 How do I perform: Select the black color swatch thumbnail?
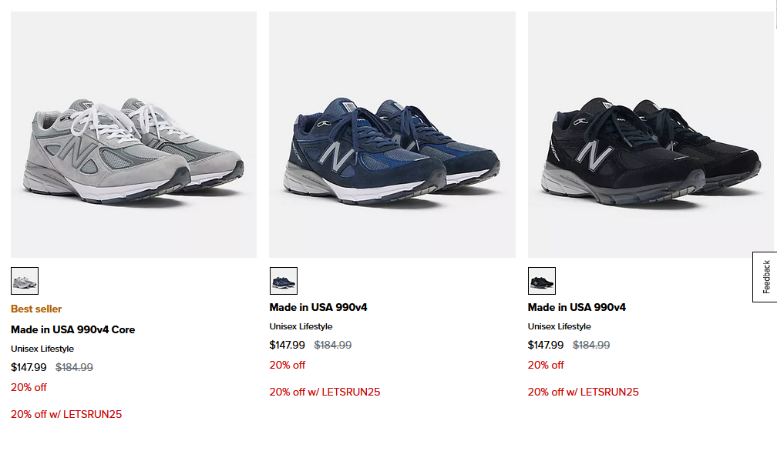pos(542,281)
